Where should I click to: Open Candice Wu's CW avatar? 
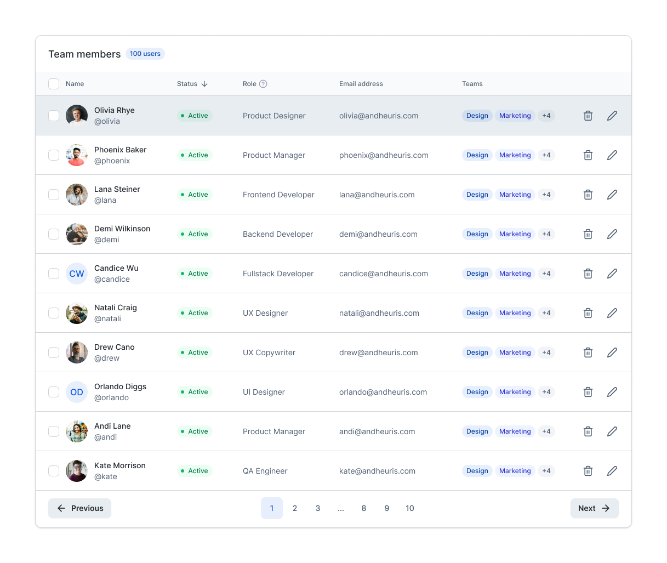pos(77,274)
